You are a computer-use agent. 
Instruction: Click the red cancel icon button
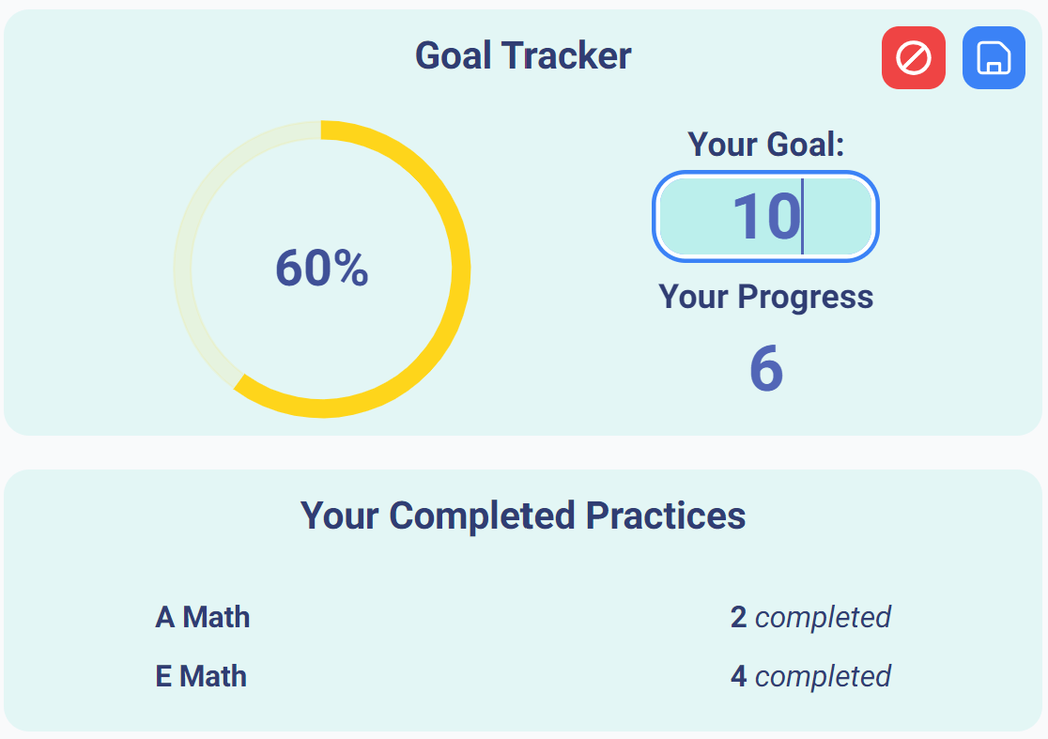(913, 58)
